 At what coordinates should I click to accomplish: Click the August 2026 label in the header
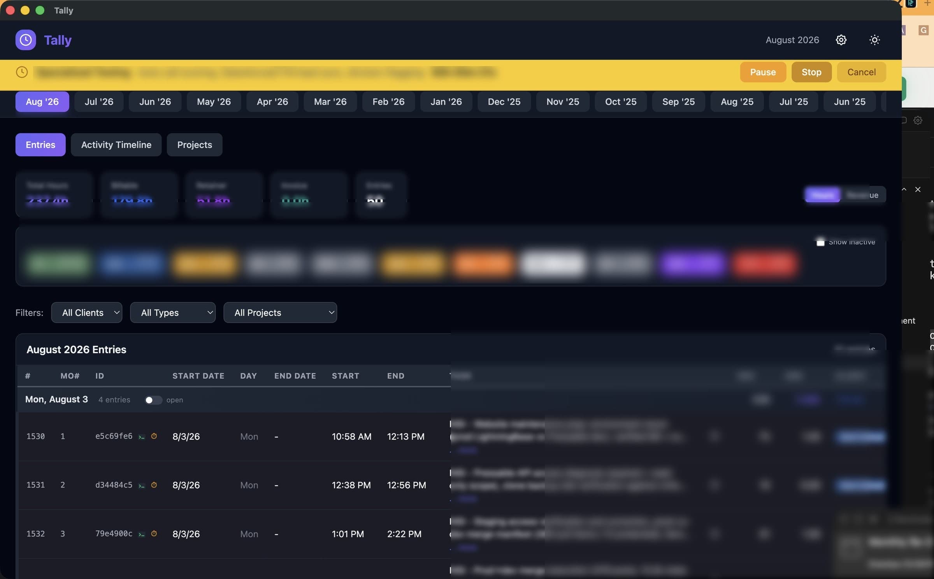tap(792, 40)
